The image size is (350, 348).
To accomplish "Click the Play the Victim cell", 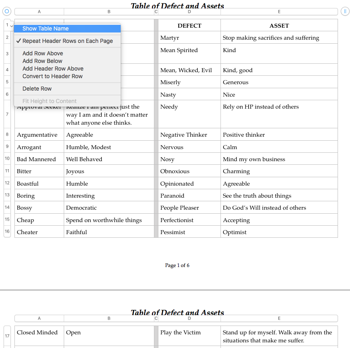I will point(189,336).
